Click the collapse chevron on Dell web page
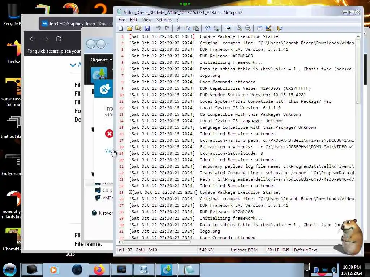Image resolution: width=370 pixels, height=277 pixels. 73,65
